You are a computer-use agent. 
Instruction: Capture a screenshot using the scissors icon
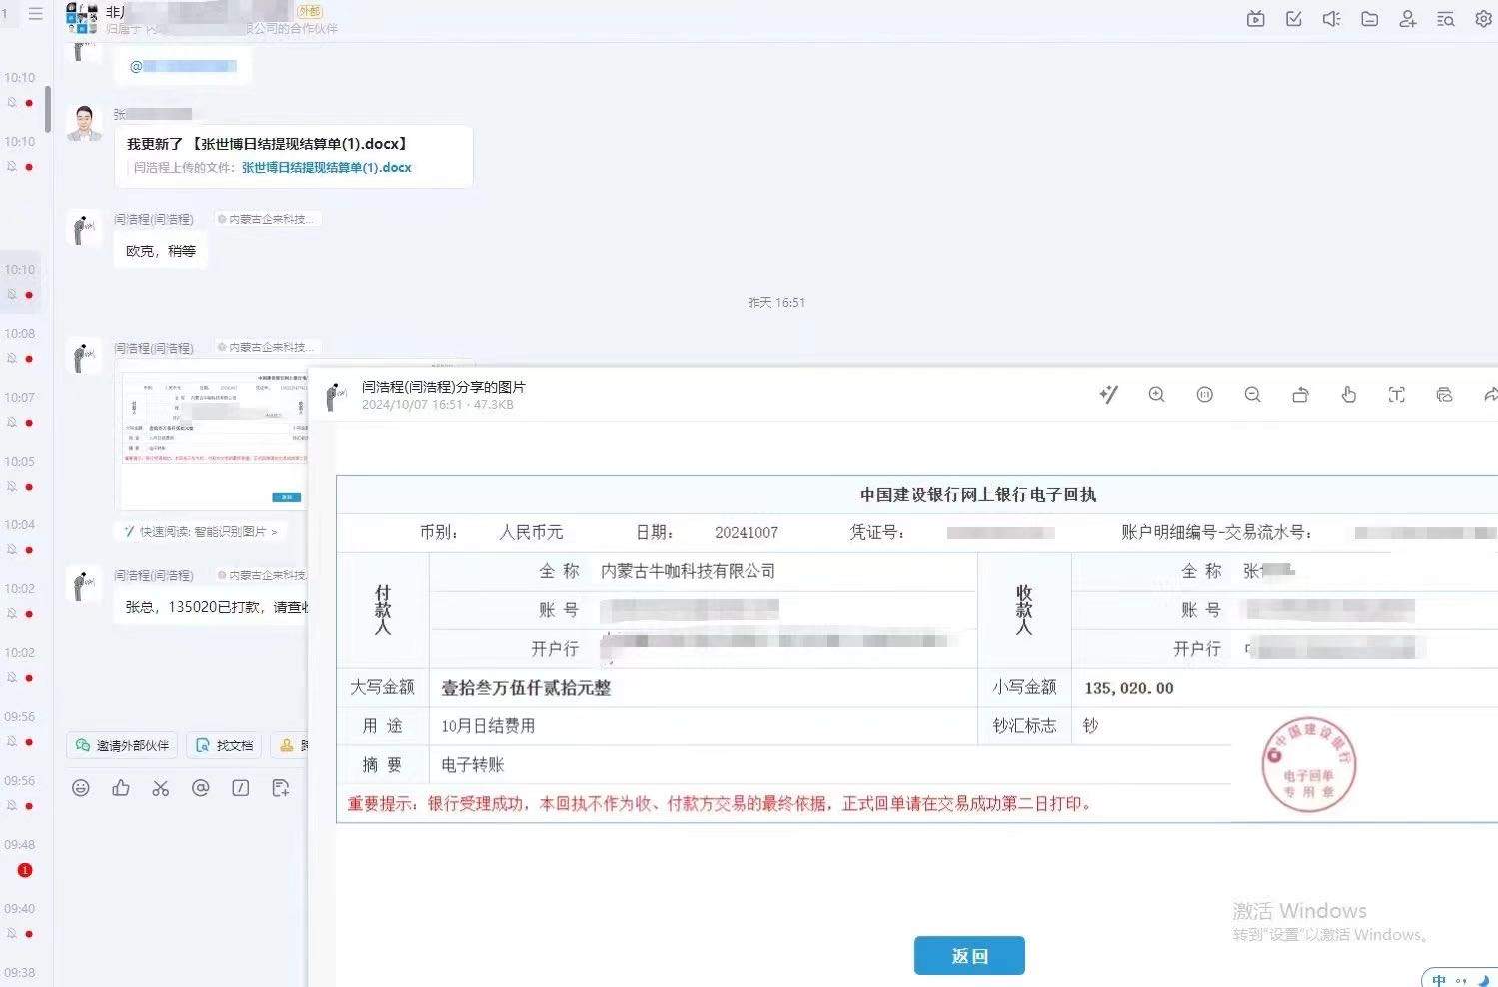point(161,788)
